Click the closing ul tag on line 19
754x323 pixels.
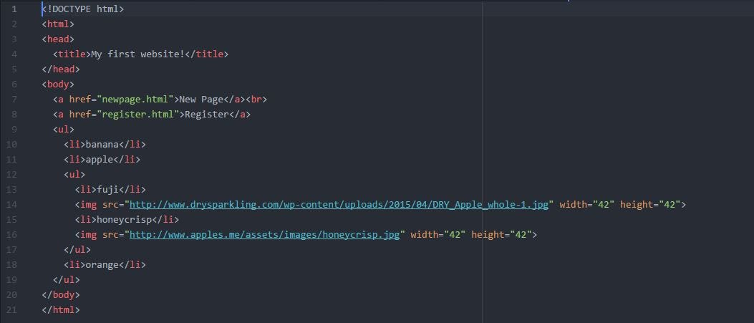[67, 279]
